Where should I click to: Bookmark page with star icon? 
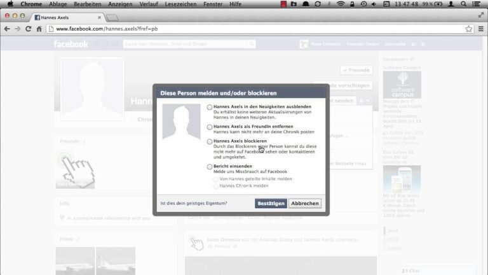pos(468,29)
